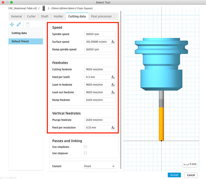Viewport: 206px width, 179px height.
Task: Switch to the Holder tab
Action: pyautogui.click(x=58, y=16)
